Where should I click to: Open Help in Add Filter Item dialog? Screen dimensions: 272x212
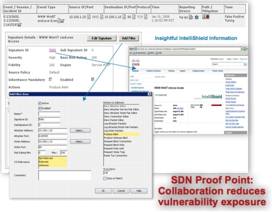coord(139,190)
